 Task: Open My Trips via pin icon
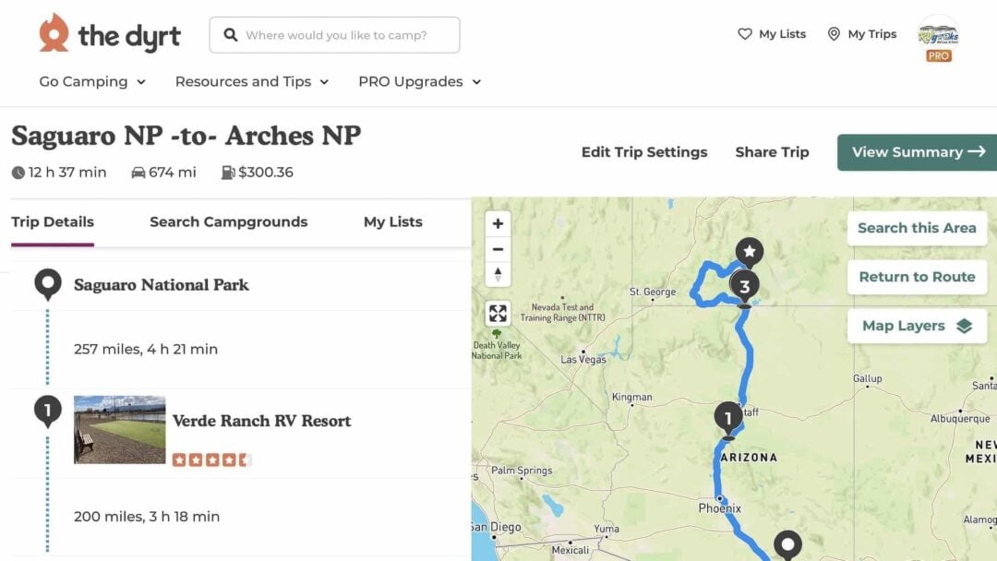coord(834,34)
